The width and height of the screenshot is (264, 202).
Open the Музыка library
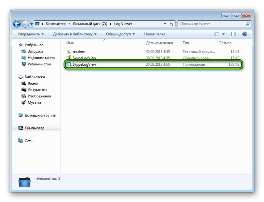tap(34, 102)
